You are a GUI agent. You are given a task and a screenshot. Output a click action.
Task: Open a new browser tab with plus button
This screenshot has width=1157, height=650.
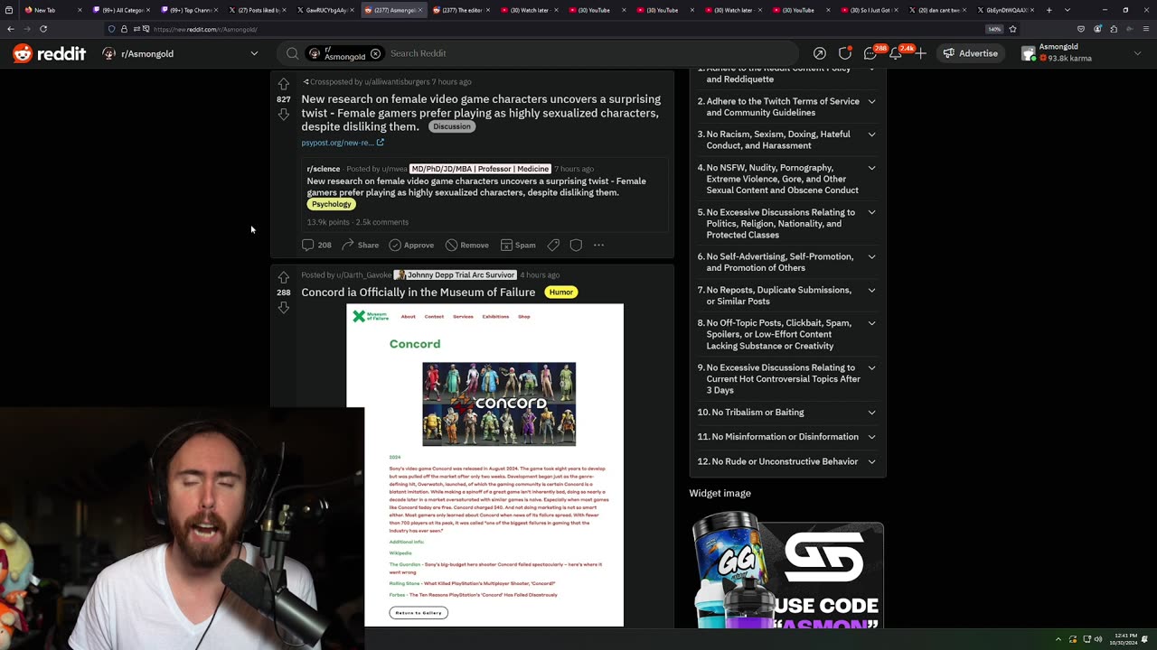pos(1049,10)
